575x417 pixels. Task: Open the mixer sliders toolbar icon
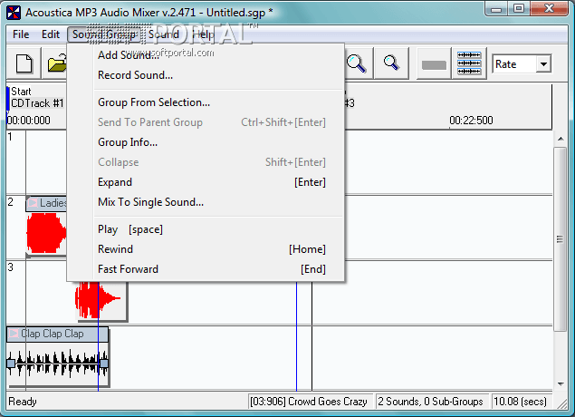click(469, 63)
